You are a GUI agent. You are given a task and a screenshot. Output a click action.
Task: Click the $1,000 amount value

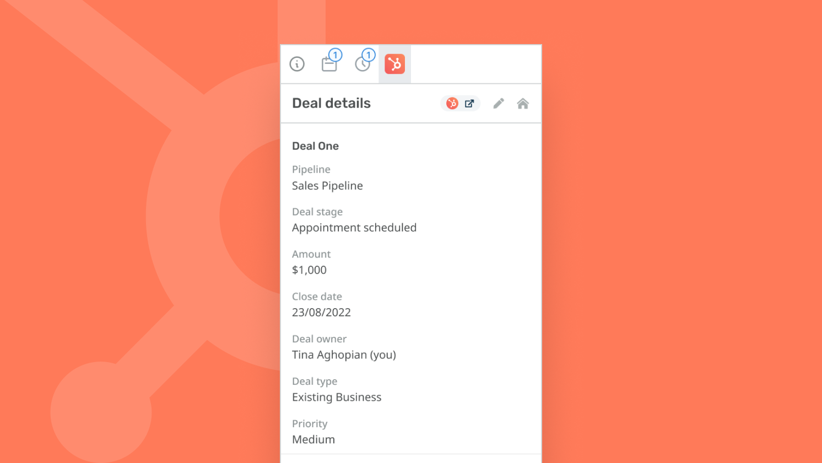309,270
